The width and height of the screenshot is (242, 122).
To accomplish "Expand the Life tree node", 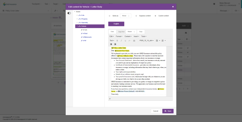I will pos(77,15).
